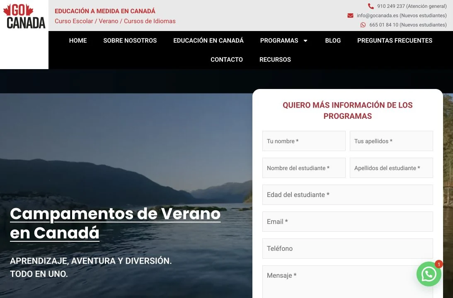Click the info@gocanada.es email link

coord(402,16)
